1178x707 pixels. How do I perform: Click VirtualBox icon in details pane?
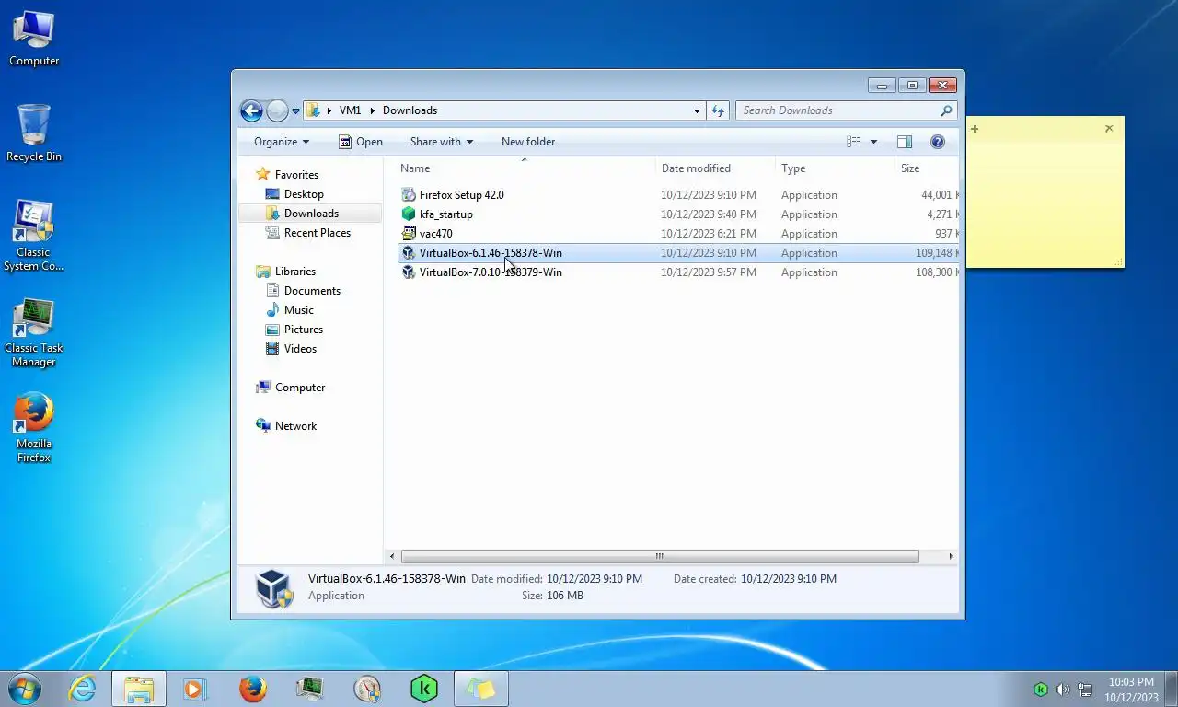[273, 588]
